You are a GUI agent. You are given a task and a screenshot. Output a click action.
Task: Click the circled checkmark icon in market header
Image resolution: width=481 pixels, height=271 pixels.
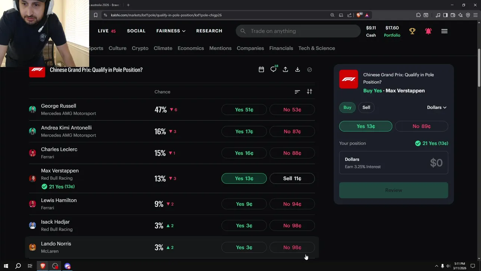click(x=309, y=70)
